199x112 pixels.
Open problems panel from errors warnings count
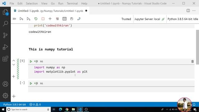click(35, 105)
